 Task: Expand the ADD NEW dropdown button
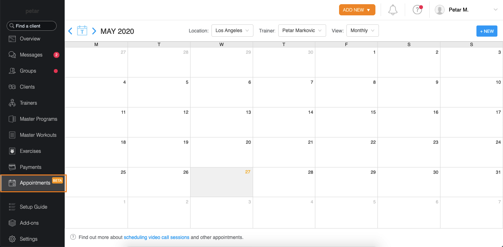(357, 10)
